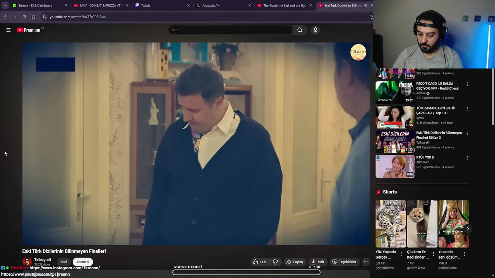
Task: Open options for Çıtaların Ev Short
Action: 433,254
